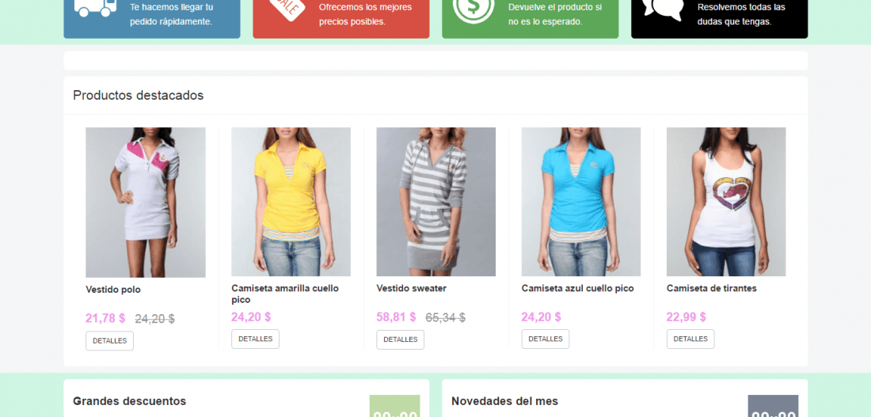The image size is (871, 417).
Task: Open blue V-neck shirt product image
Action: pyautogui.click(x=581, y=202)
